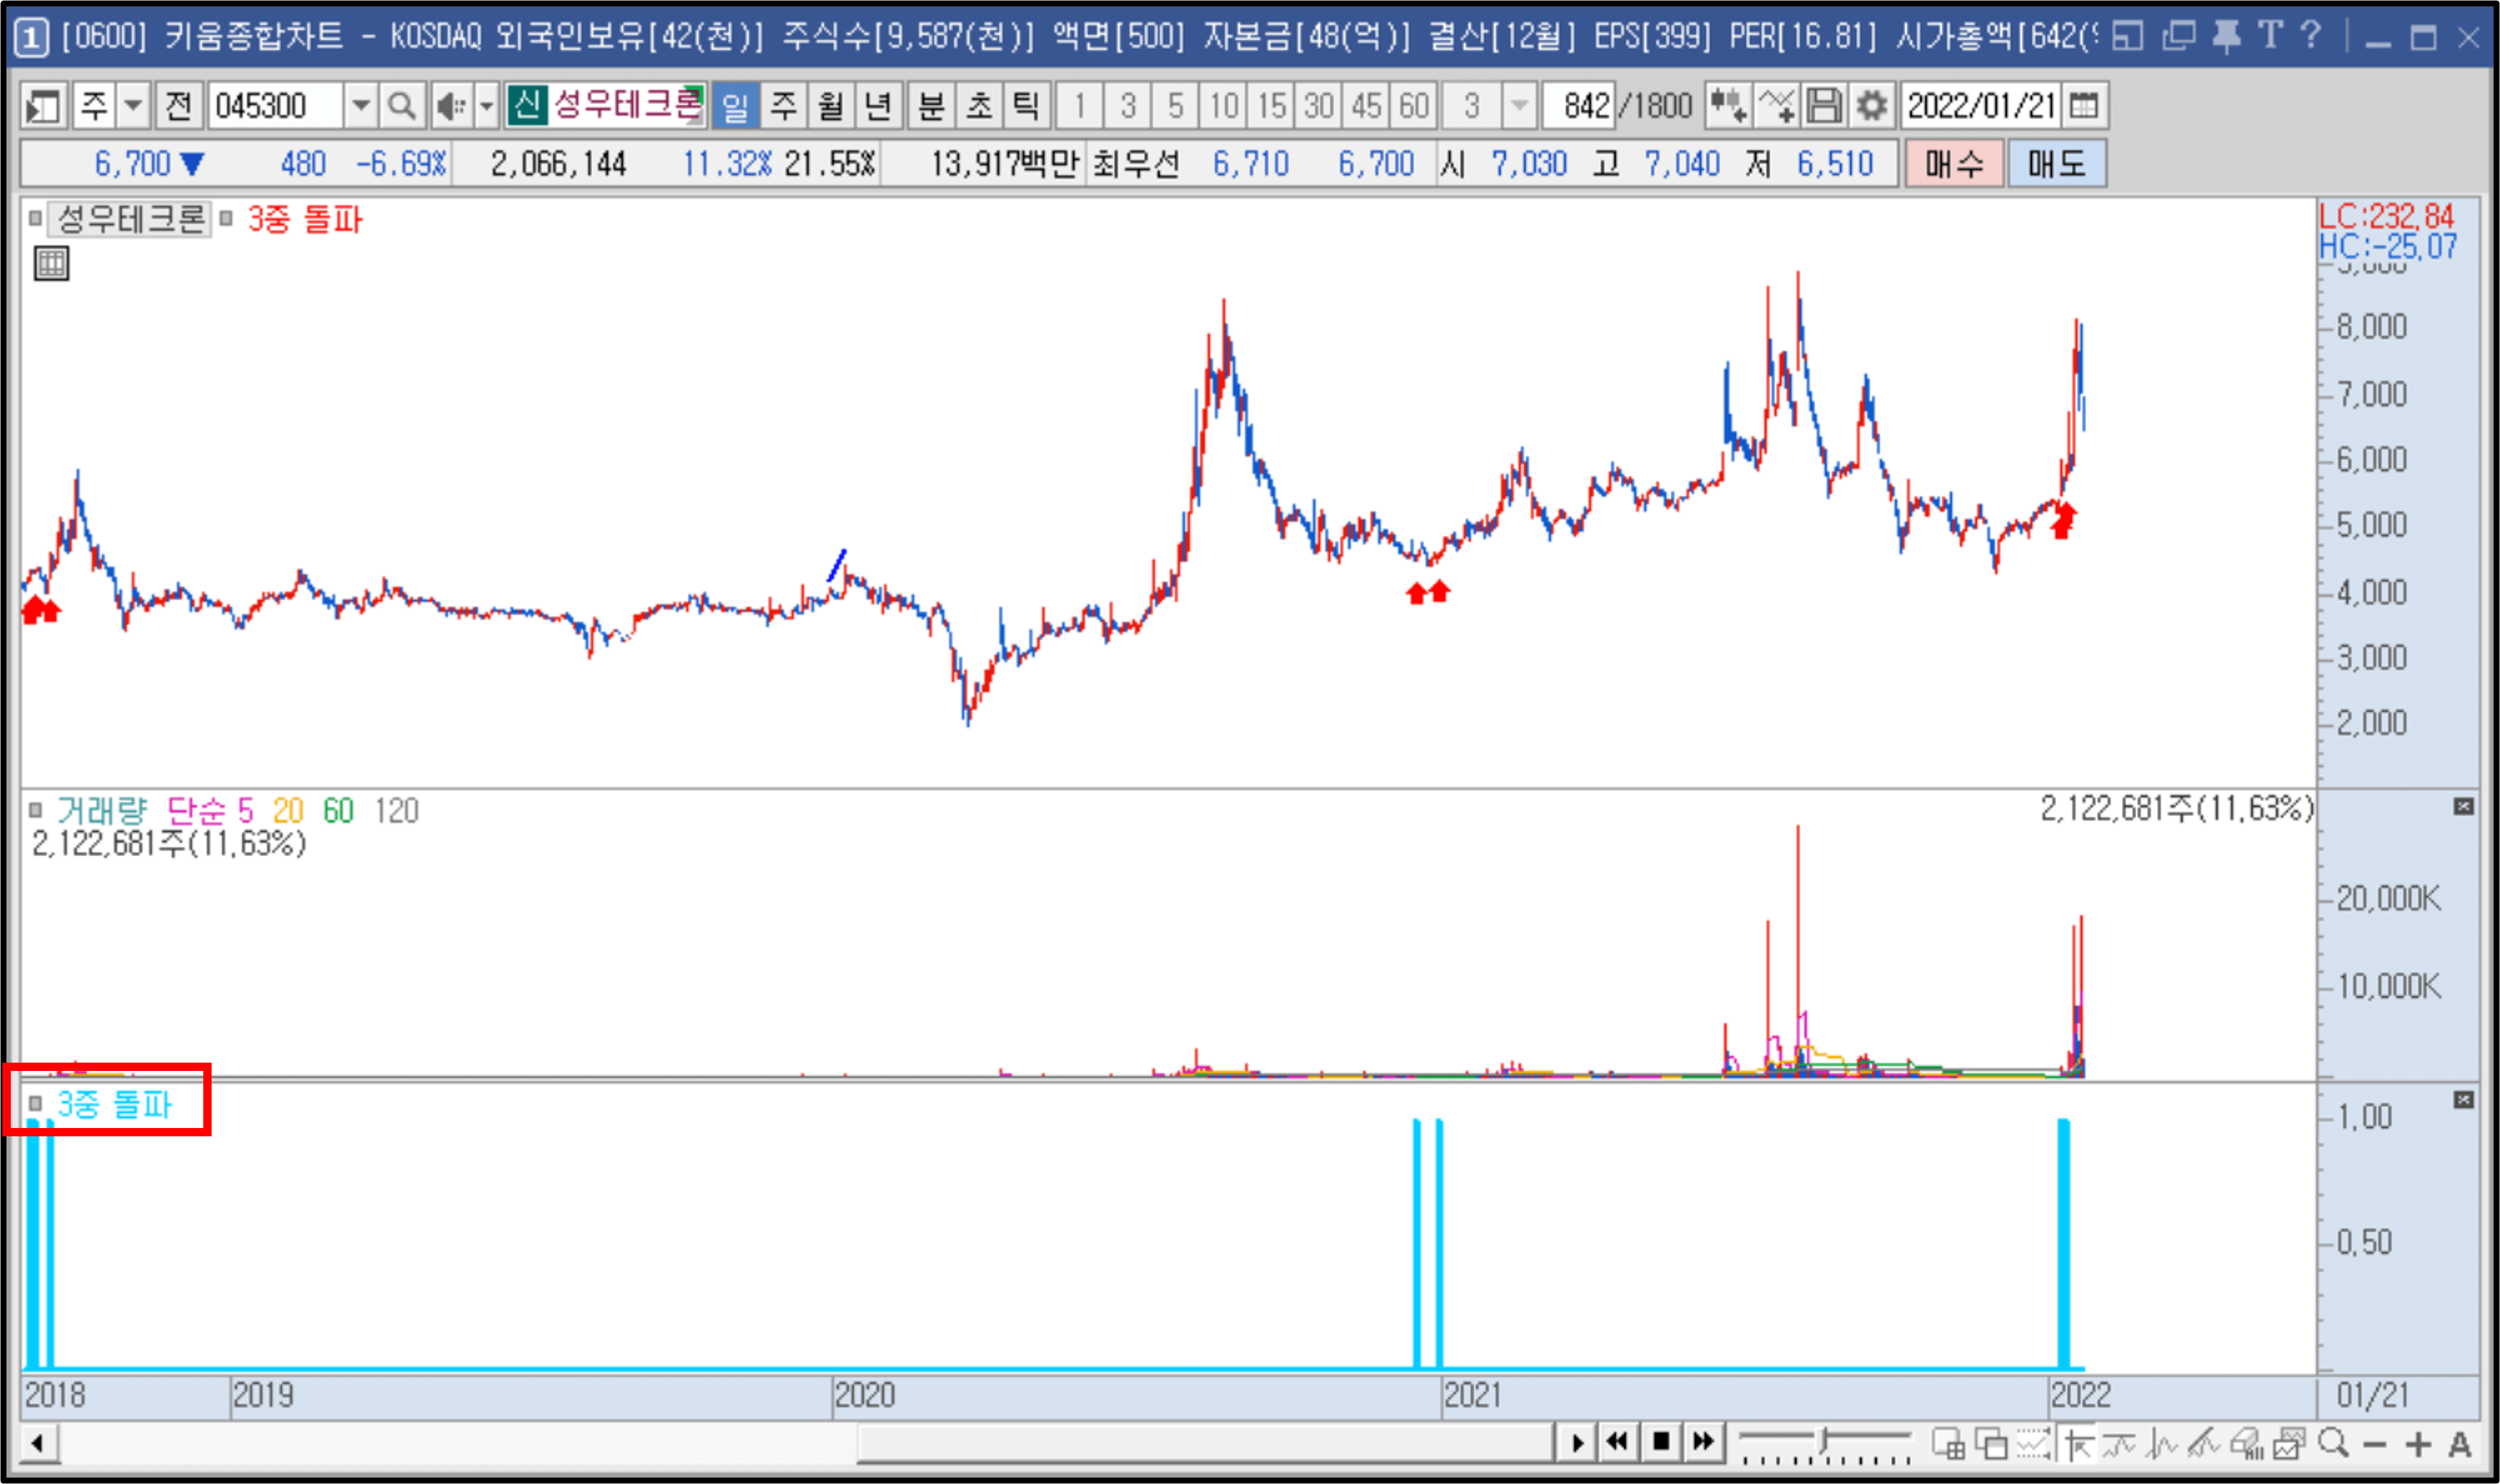Open the calendar date picker icon
The image size is (2500, 1484).
tap(2084, 106)
